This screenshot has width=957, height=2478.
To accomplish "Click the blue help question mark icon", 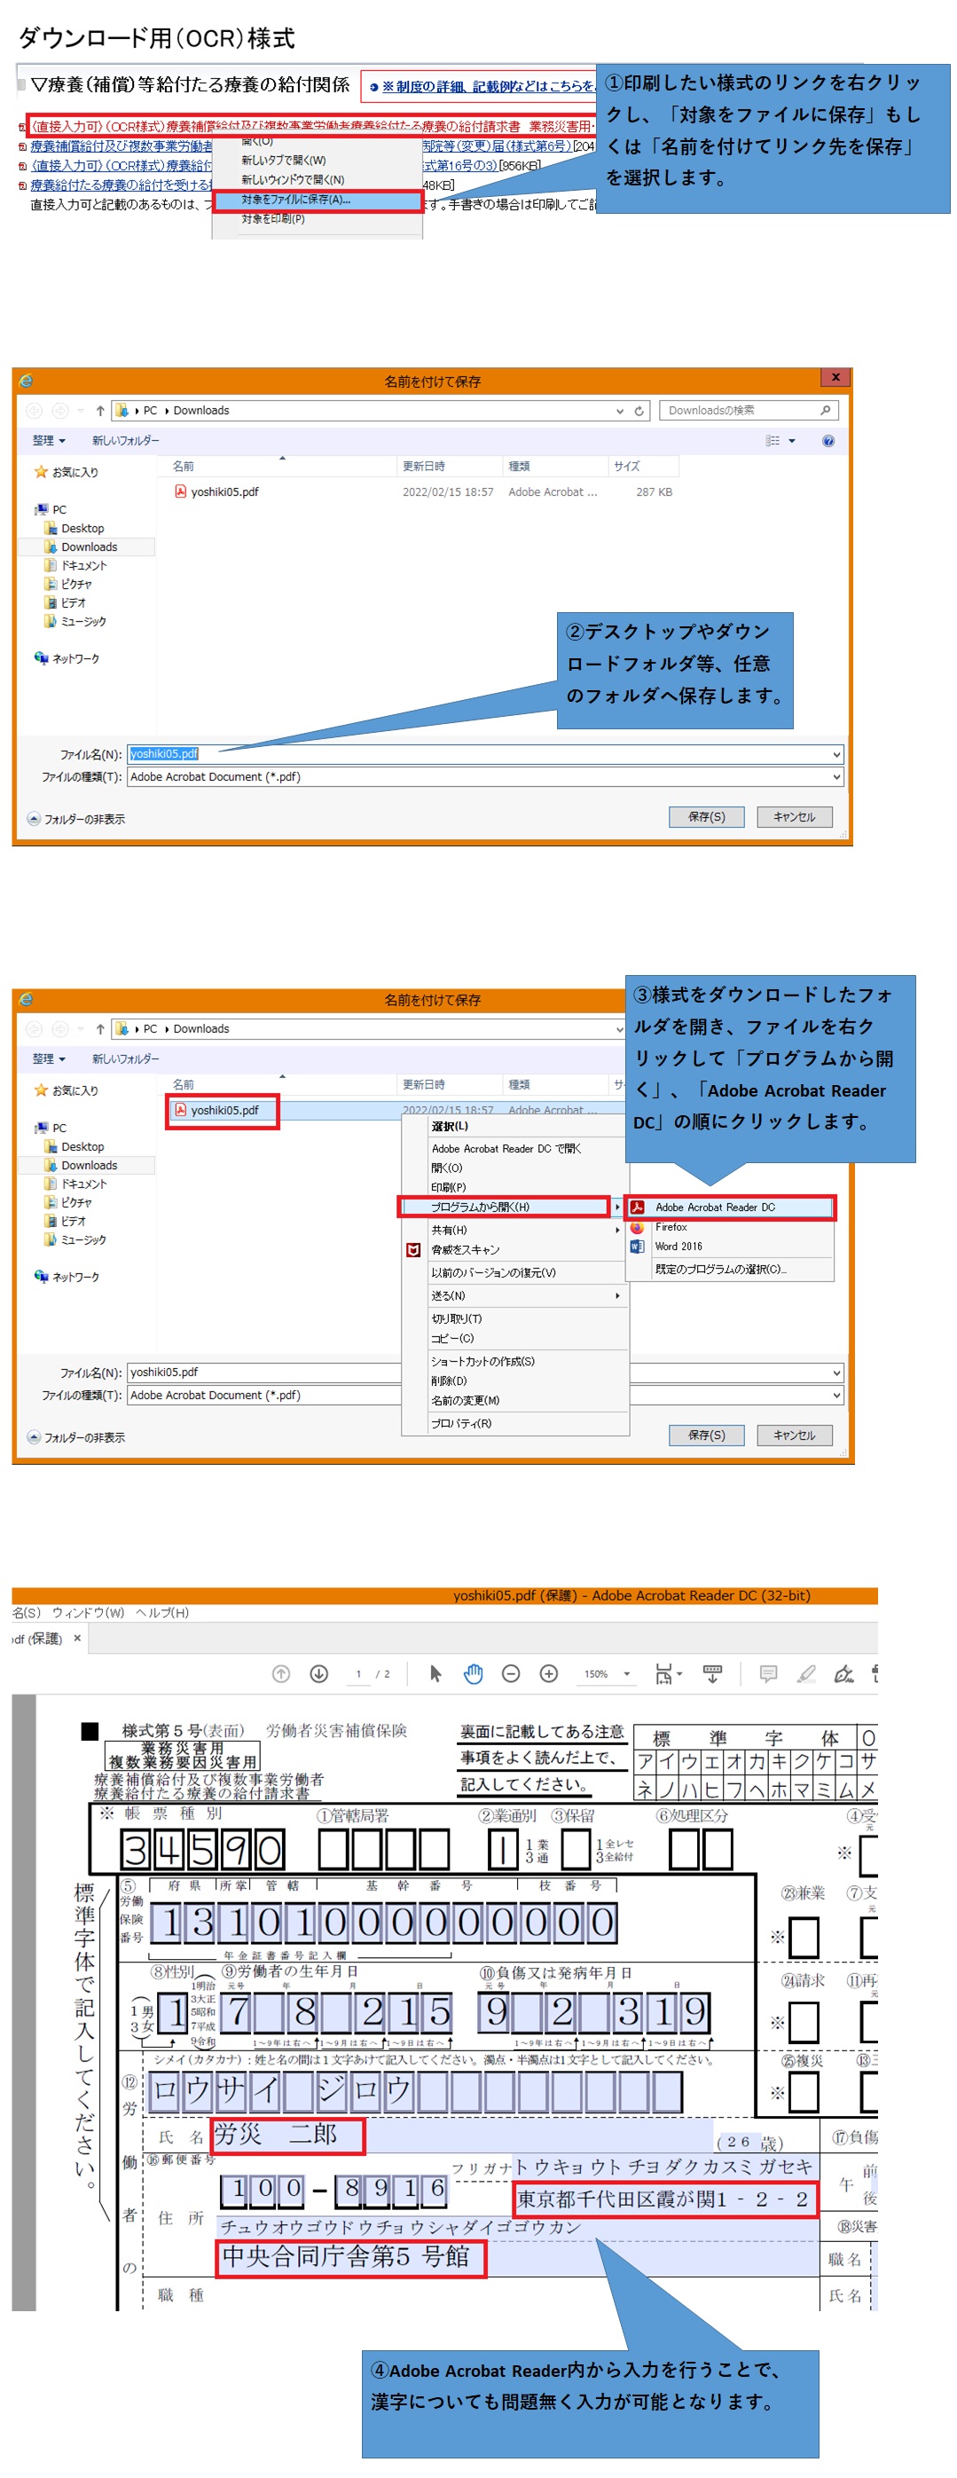I will [x=828, y=441].
